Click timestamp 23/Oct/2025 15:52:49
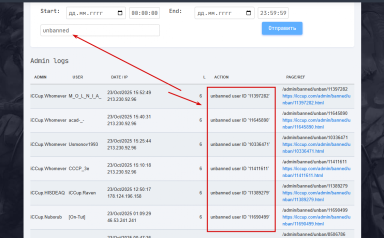This screenshot has height=238, width=384. point(129,92)
